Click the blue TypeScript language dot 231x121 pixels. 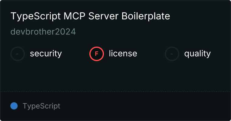coord(14,106)
